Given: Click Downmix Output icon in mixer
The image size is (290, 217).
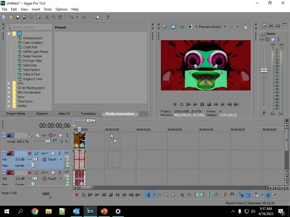Looking at the screenshot, I should pyautogui.click(x=271, y=26).
